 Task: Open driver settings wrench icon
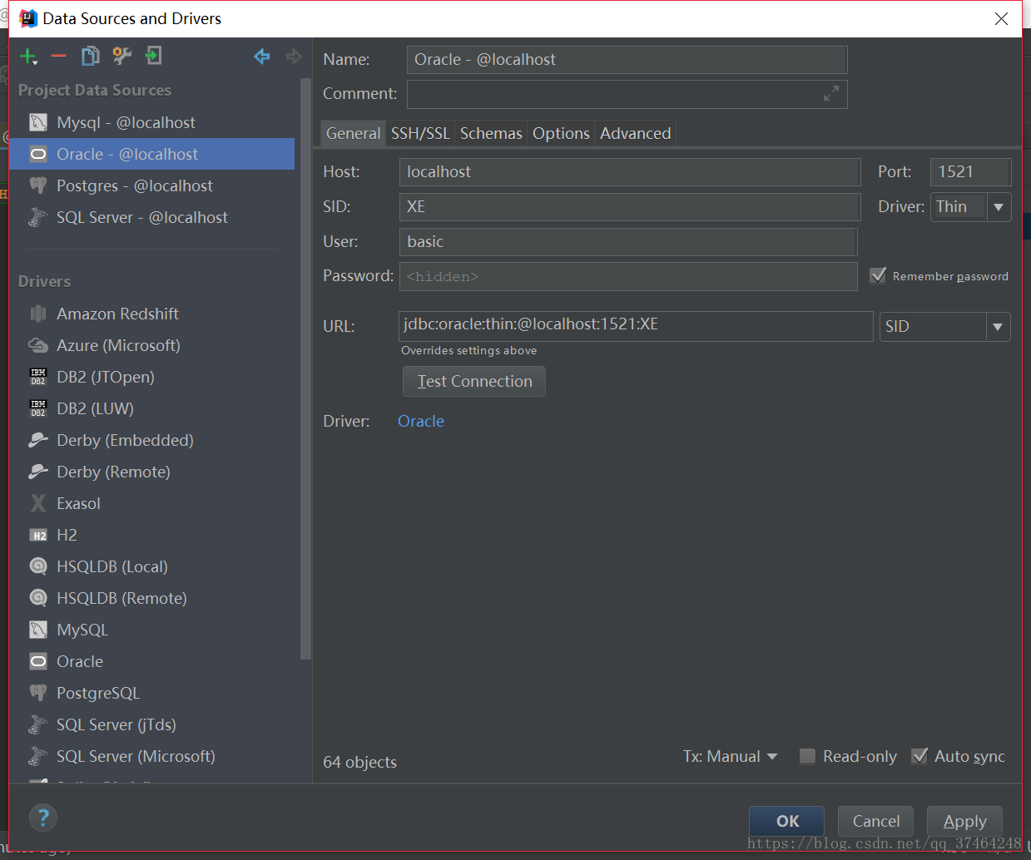click(121, 57)
